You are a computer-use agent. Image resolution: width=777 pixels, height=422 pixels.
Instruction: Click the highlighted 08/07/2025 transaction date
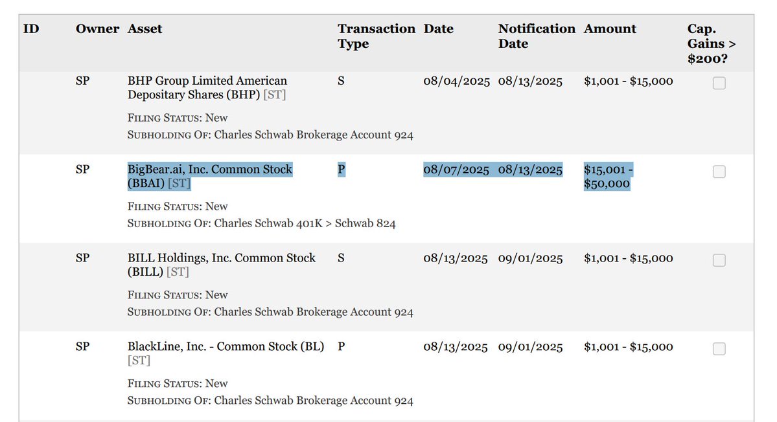coord(456,170)
